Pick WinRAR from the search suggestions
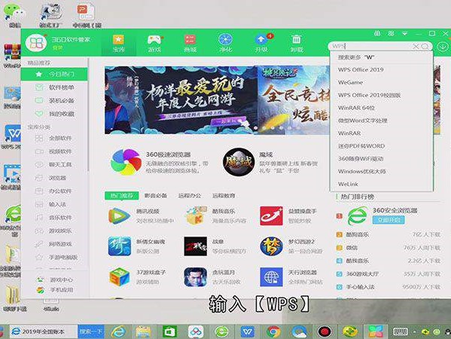This screenshot has height=339, width=451. click(382, 133)
